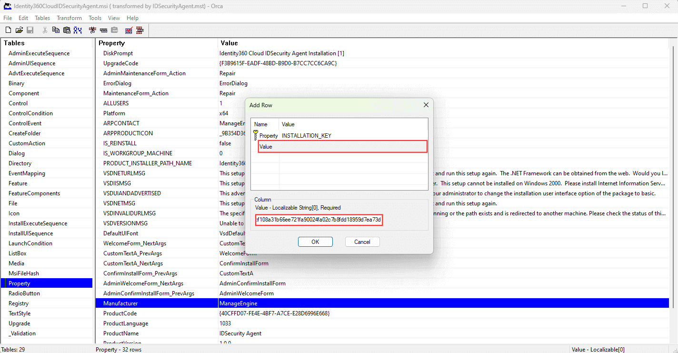Select the CustomAction table
Screen dimensions: 678x353
[x=27, y=143]
